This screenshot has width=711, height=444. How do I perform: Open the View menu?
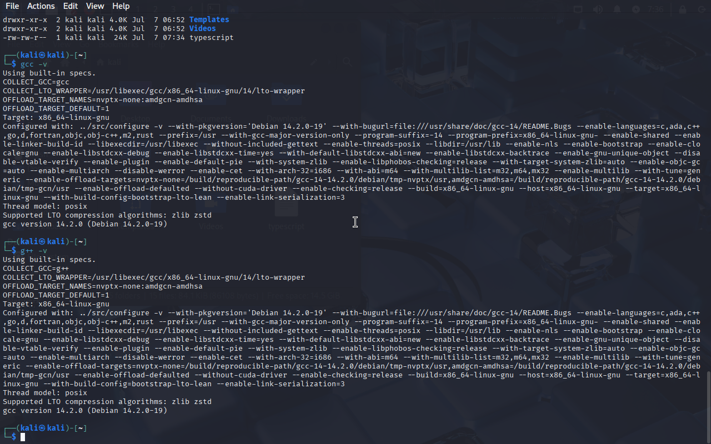[95, 6]
